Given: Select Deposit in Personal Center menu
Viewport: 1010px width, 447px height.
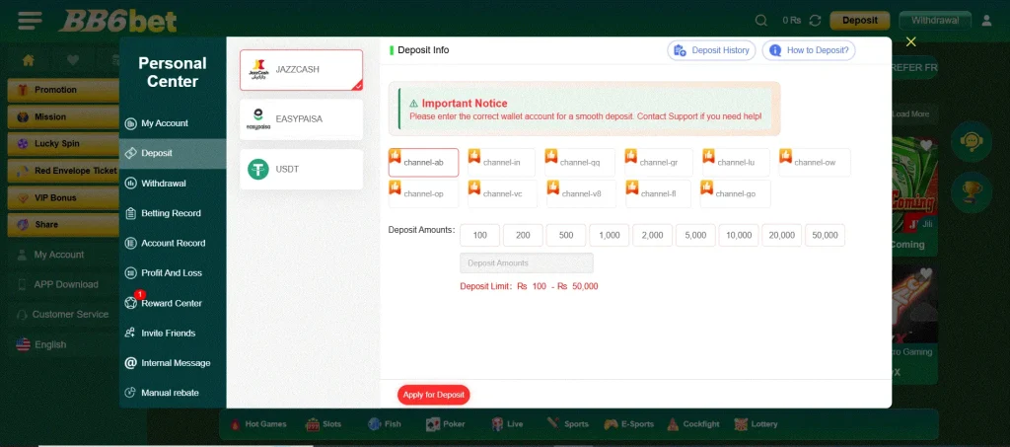Looking at the screenshot, I should (173, 153).
